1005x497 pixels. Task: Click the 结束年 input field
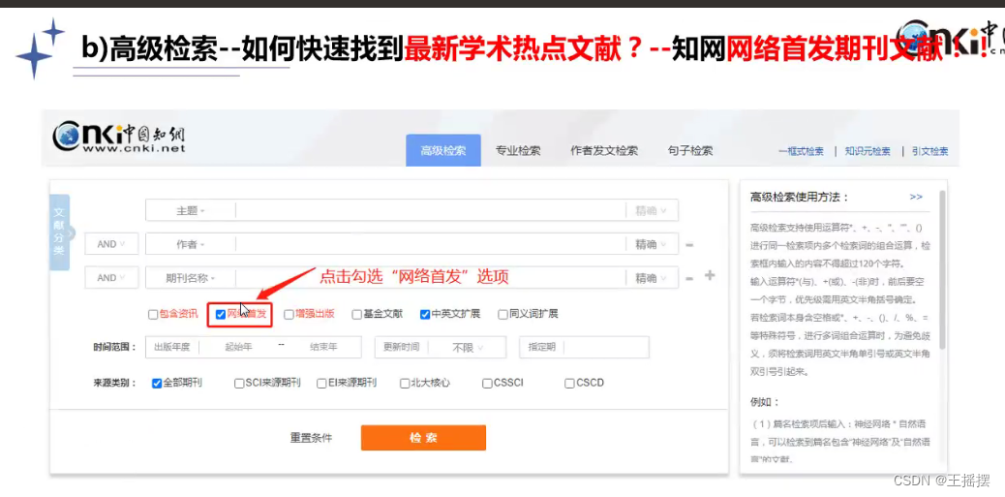[x=323, y=348]
